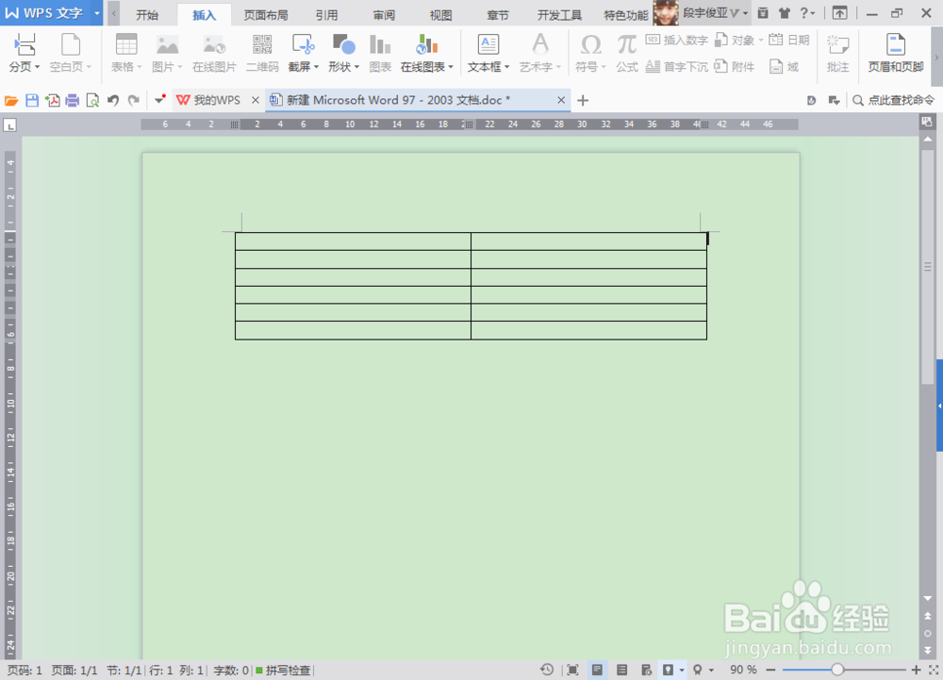Close the 新建 Microsoft Word document tab
The height and width of the screenshot is (680, 943).
point(561,100)
